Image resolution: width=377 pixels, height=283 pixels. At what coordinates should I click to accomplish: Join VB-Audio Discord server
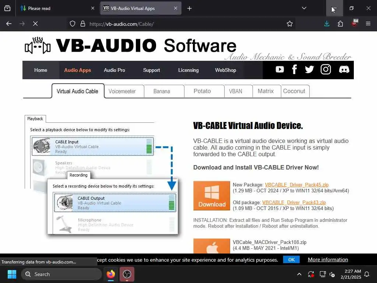click(344, 70)
